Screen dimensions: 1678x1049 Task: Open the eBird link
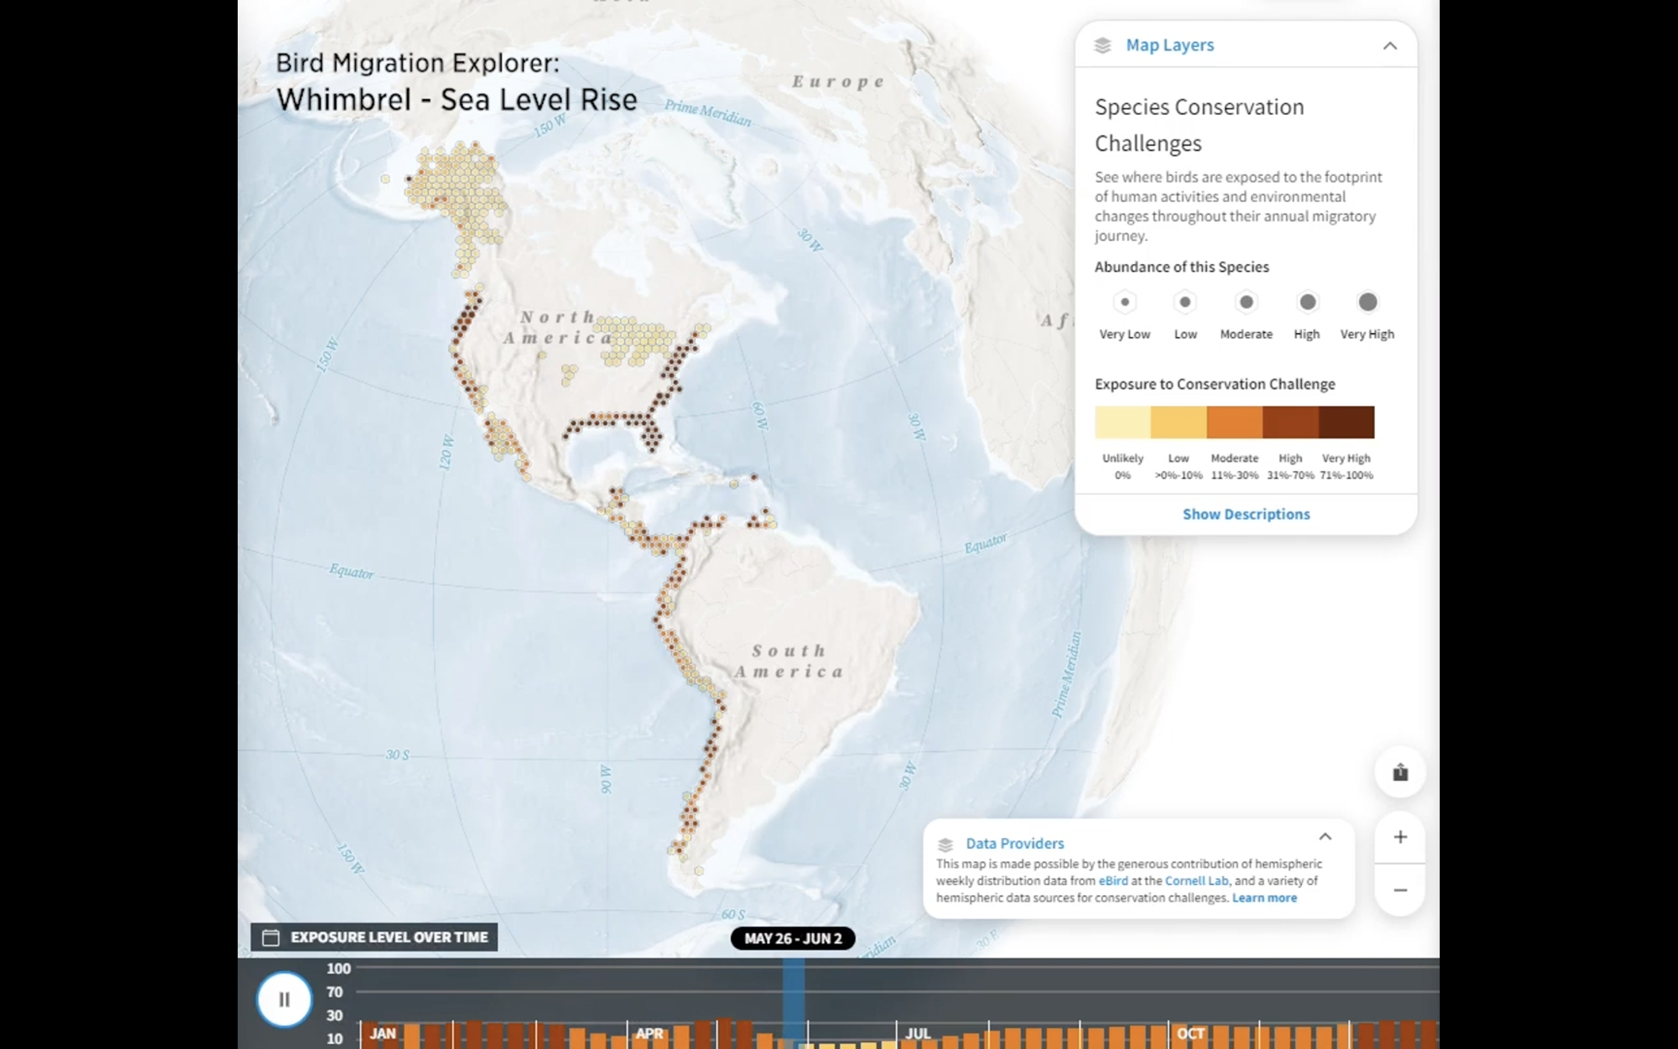[1113, 881]
